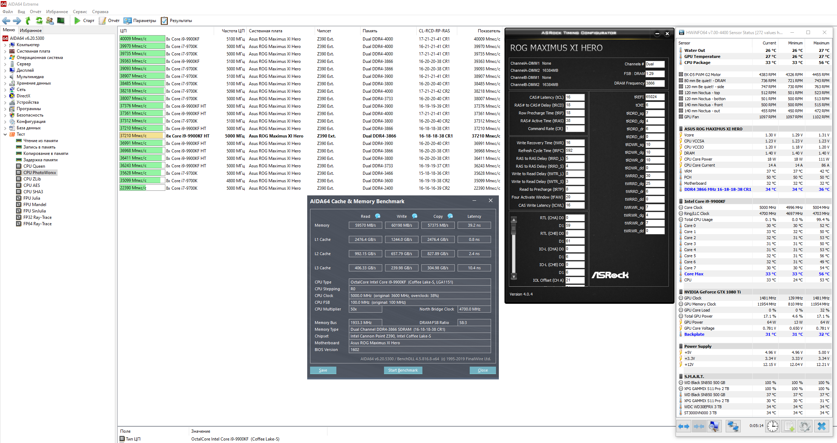Toggle the Memory Read info bubble
This screenshot has height=443, width=837.
point(378,216)
